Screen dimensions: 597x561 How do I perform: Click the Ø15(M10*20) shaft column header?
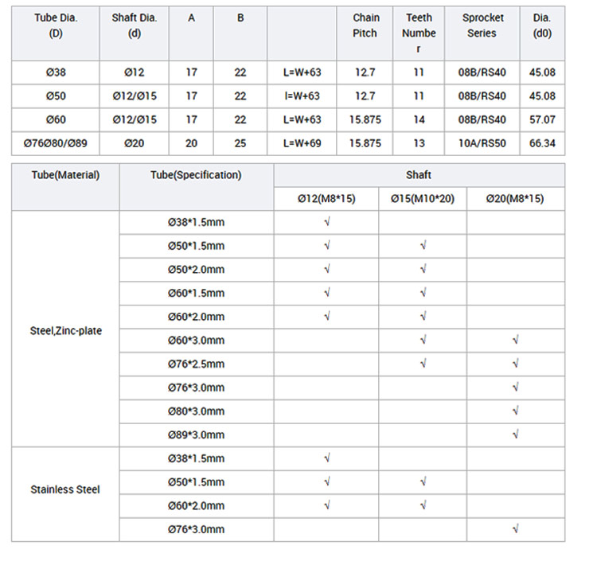422,199
